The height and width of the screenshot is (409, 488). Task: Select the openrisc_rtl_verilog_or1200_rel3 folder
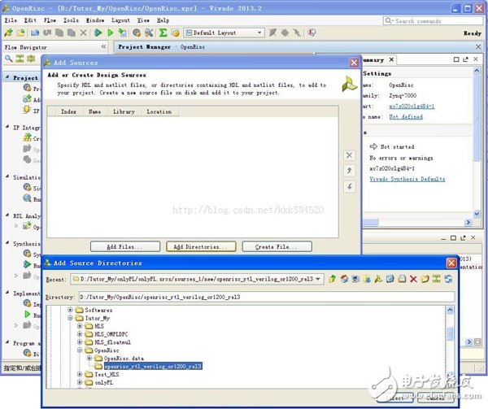[x=152, y=367]
